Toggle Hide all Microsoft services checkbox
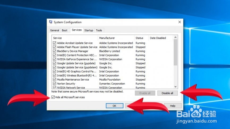The width and height of the screenshot is (230, 129). click(x=53, y=97)
